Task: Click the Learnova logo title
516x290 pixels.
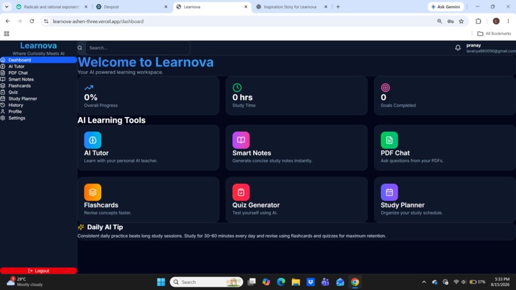Action: click(x=38, y=45)
